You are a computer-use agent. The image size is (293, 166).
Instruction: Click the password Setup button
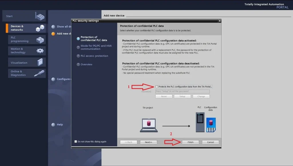point(182,96)
